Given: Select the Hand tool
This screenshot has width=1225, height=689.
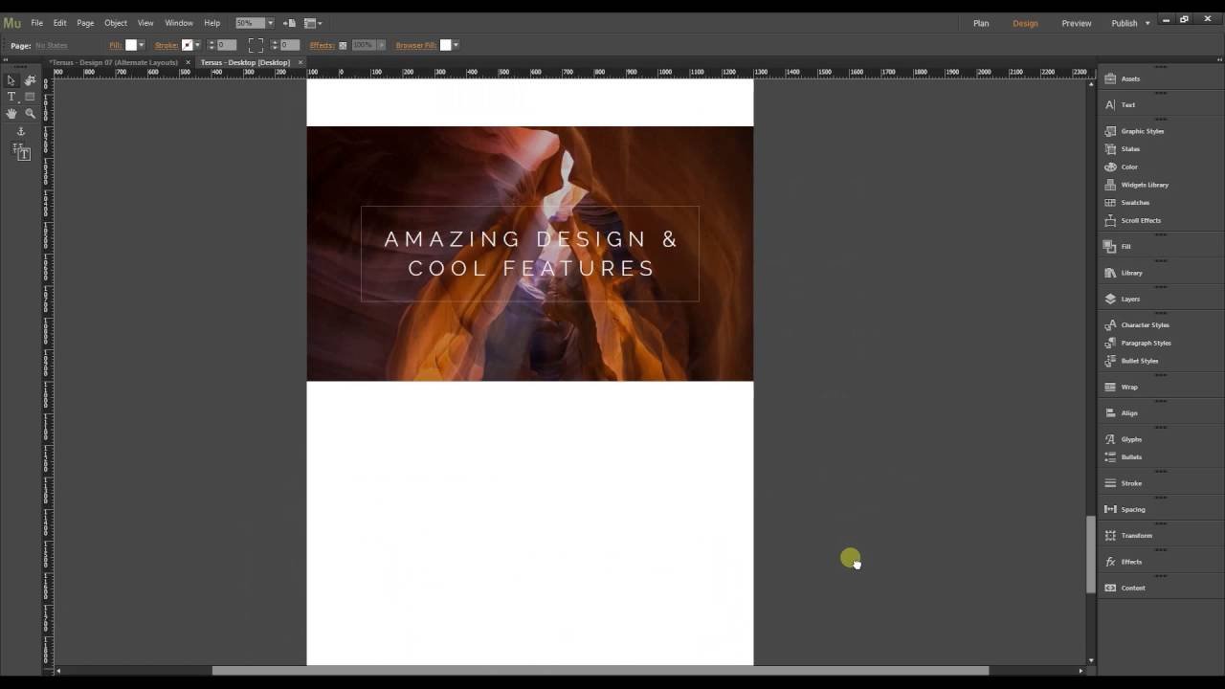Looking at the screenshot, I should pyautogui.click(x=11, y=113).
